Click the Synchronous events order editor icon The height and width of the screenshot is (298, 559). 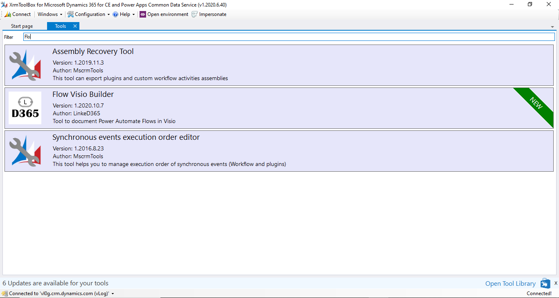pyautogui.click(x=25, y=151)
